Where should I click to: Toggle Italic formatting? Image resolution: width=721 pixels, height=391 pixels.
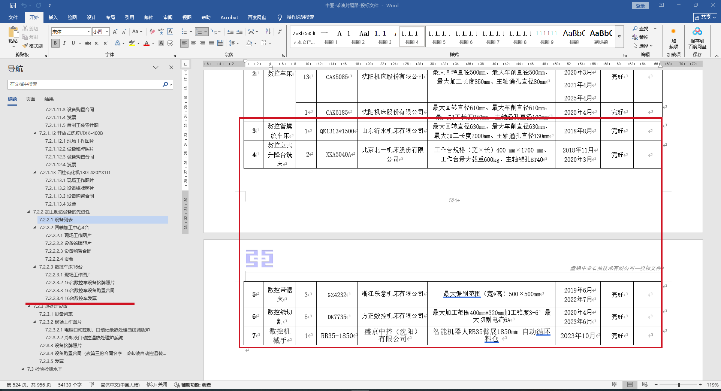(64, 43)
